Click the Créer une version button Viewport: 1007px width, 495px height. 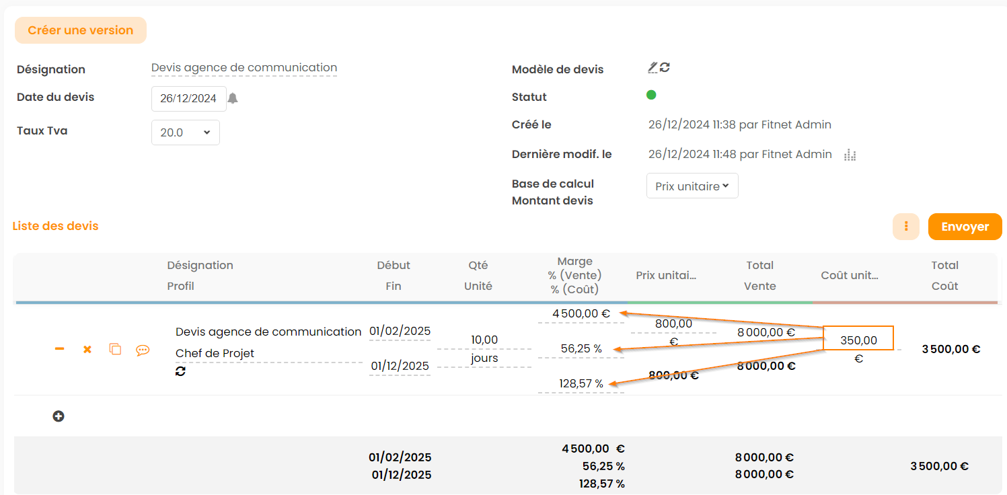click(x=81, y=30)
